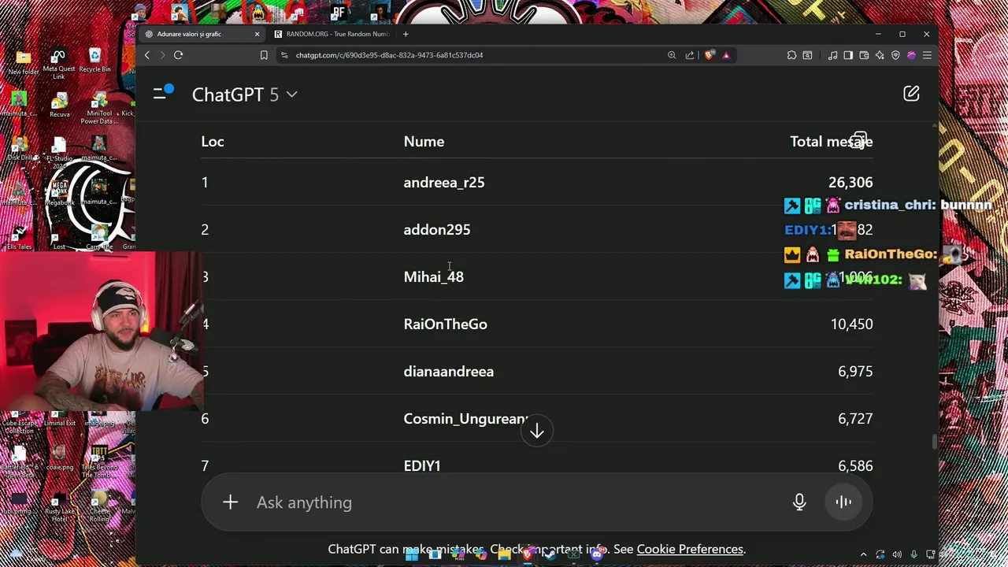Launch voice mode from the waveform button
Viewport: 1008px width, 567px height.
pyautogui.click(x=843, y=502)
